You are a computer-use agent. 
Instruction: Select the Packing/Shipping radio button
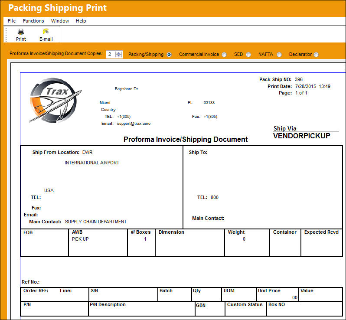[169, 55]
